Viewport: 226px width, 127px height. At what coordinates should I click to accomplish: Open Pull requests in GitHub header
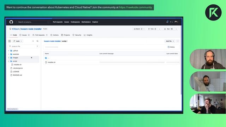coord(58,22)
